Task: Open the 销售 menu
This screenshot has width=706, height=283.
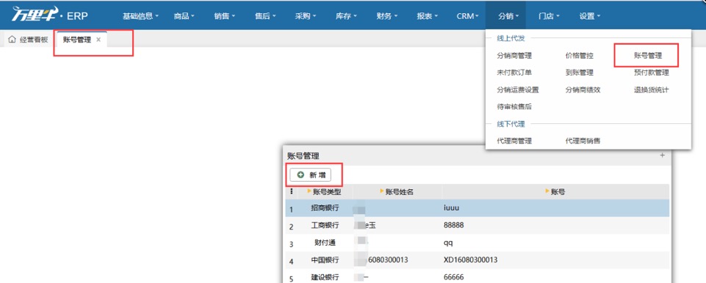Action: [x=224, y=16]
